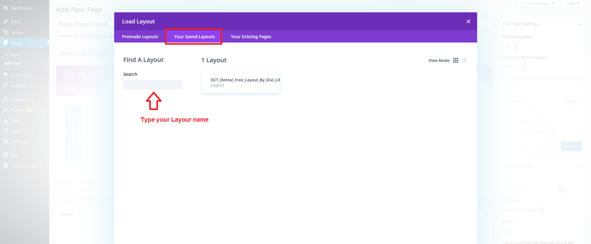Choose Add New under Pages

(x=12, y=63)
